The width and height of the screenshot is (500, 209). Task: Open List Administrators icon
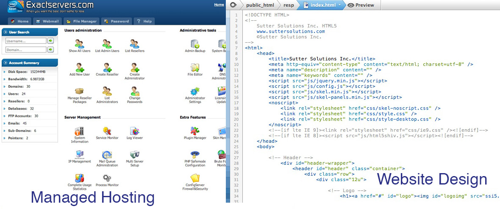coord(107,91)
